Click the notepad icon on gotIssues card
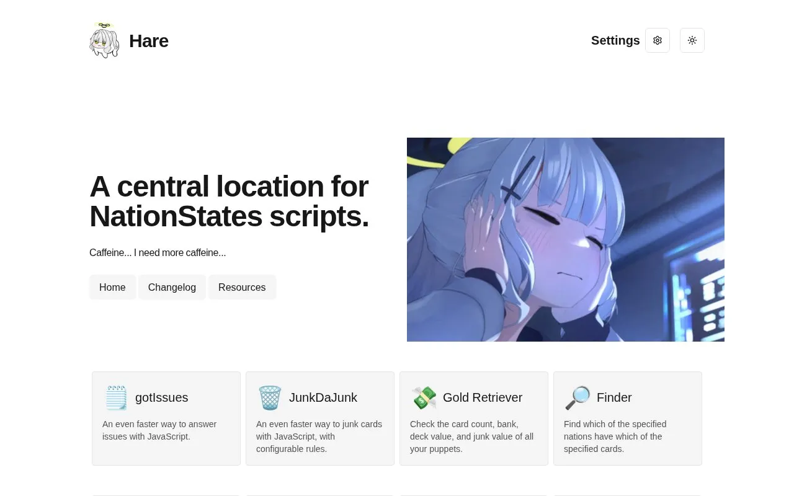Screen dimensions: 794x496 [116, 397]
